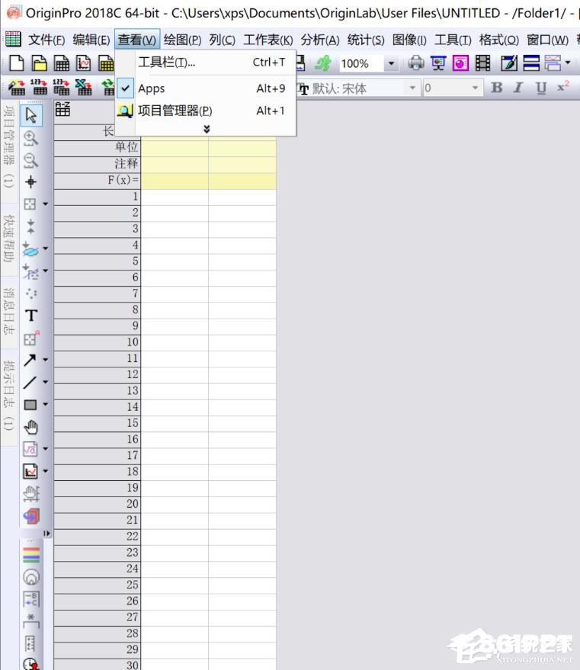The width and height of the screenshot is (580, 670).
Task: Select the Zoom In magnifier tool
Action: pyautogui.click(x=30, y=138)
